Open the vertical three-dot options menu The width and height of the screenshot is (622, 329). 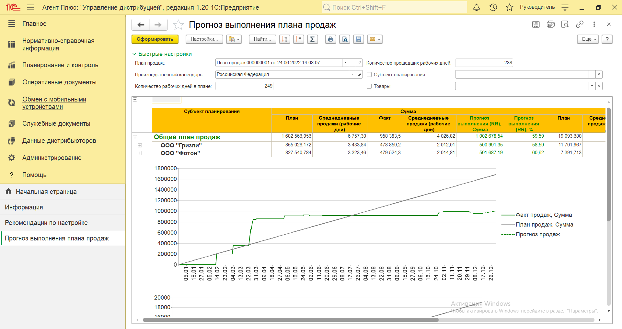(x=594, y=24)
